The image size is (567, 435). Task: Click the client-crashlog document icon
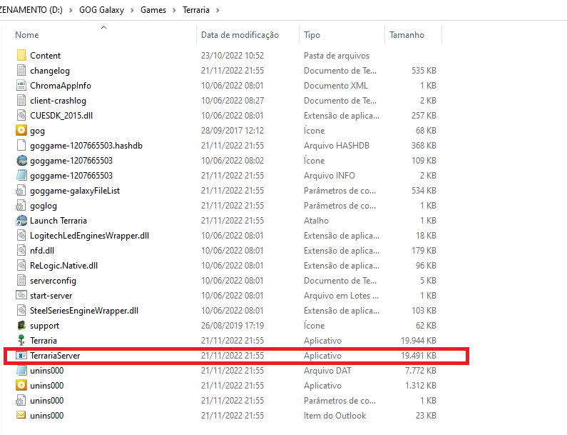click(21, 100)
